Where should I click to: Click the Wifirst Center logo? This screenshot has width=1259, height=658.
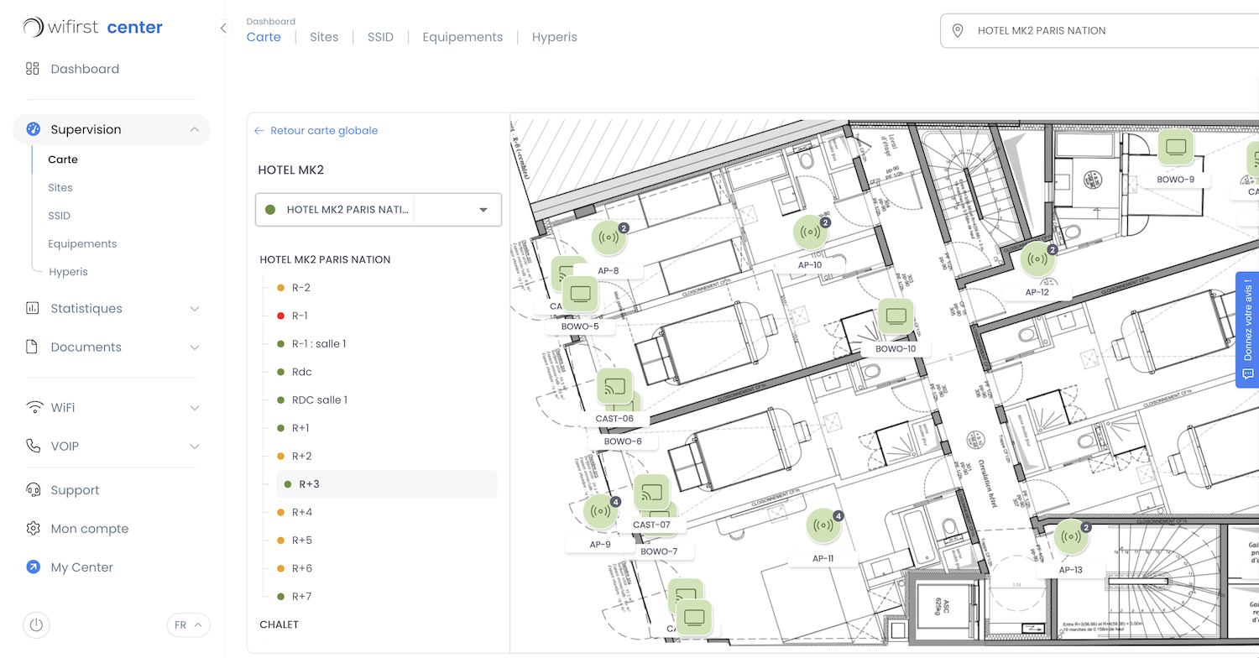tap(93, 27)
